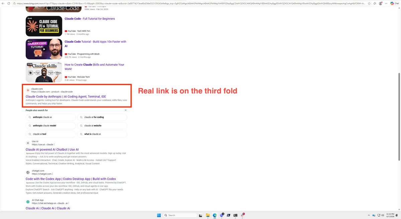This screenshot has width=401, height=219.
Task: Open Claude Code Tutorial Build Apps 10x Faster link
Action: coord(95,44)
